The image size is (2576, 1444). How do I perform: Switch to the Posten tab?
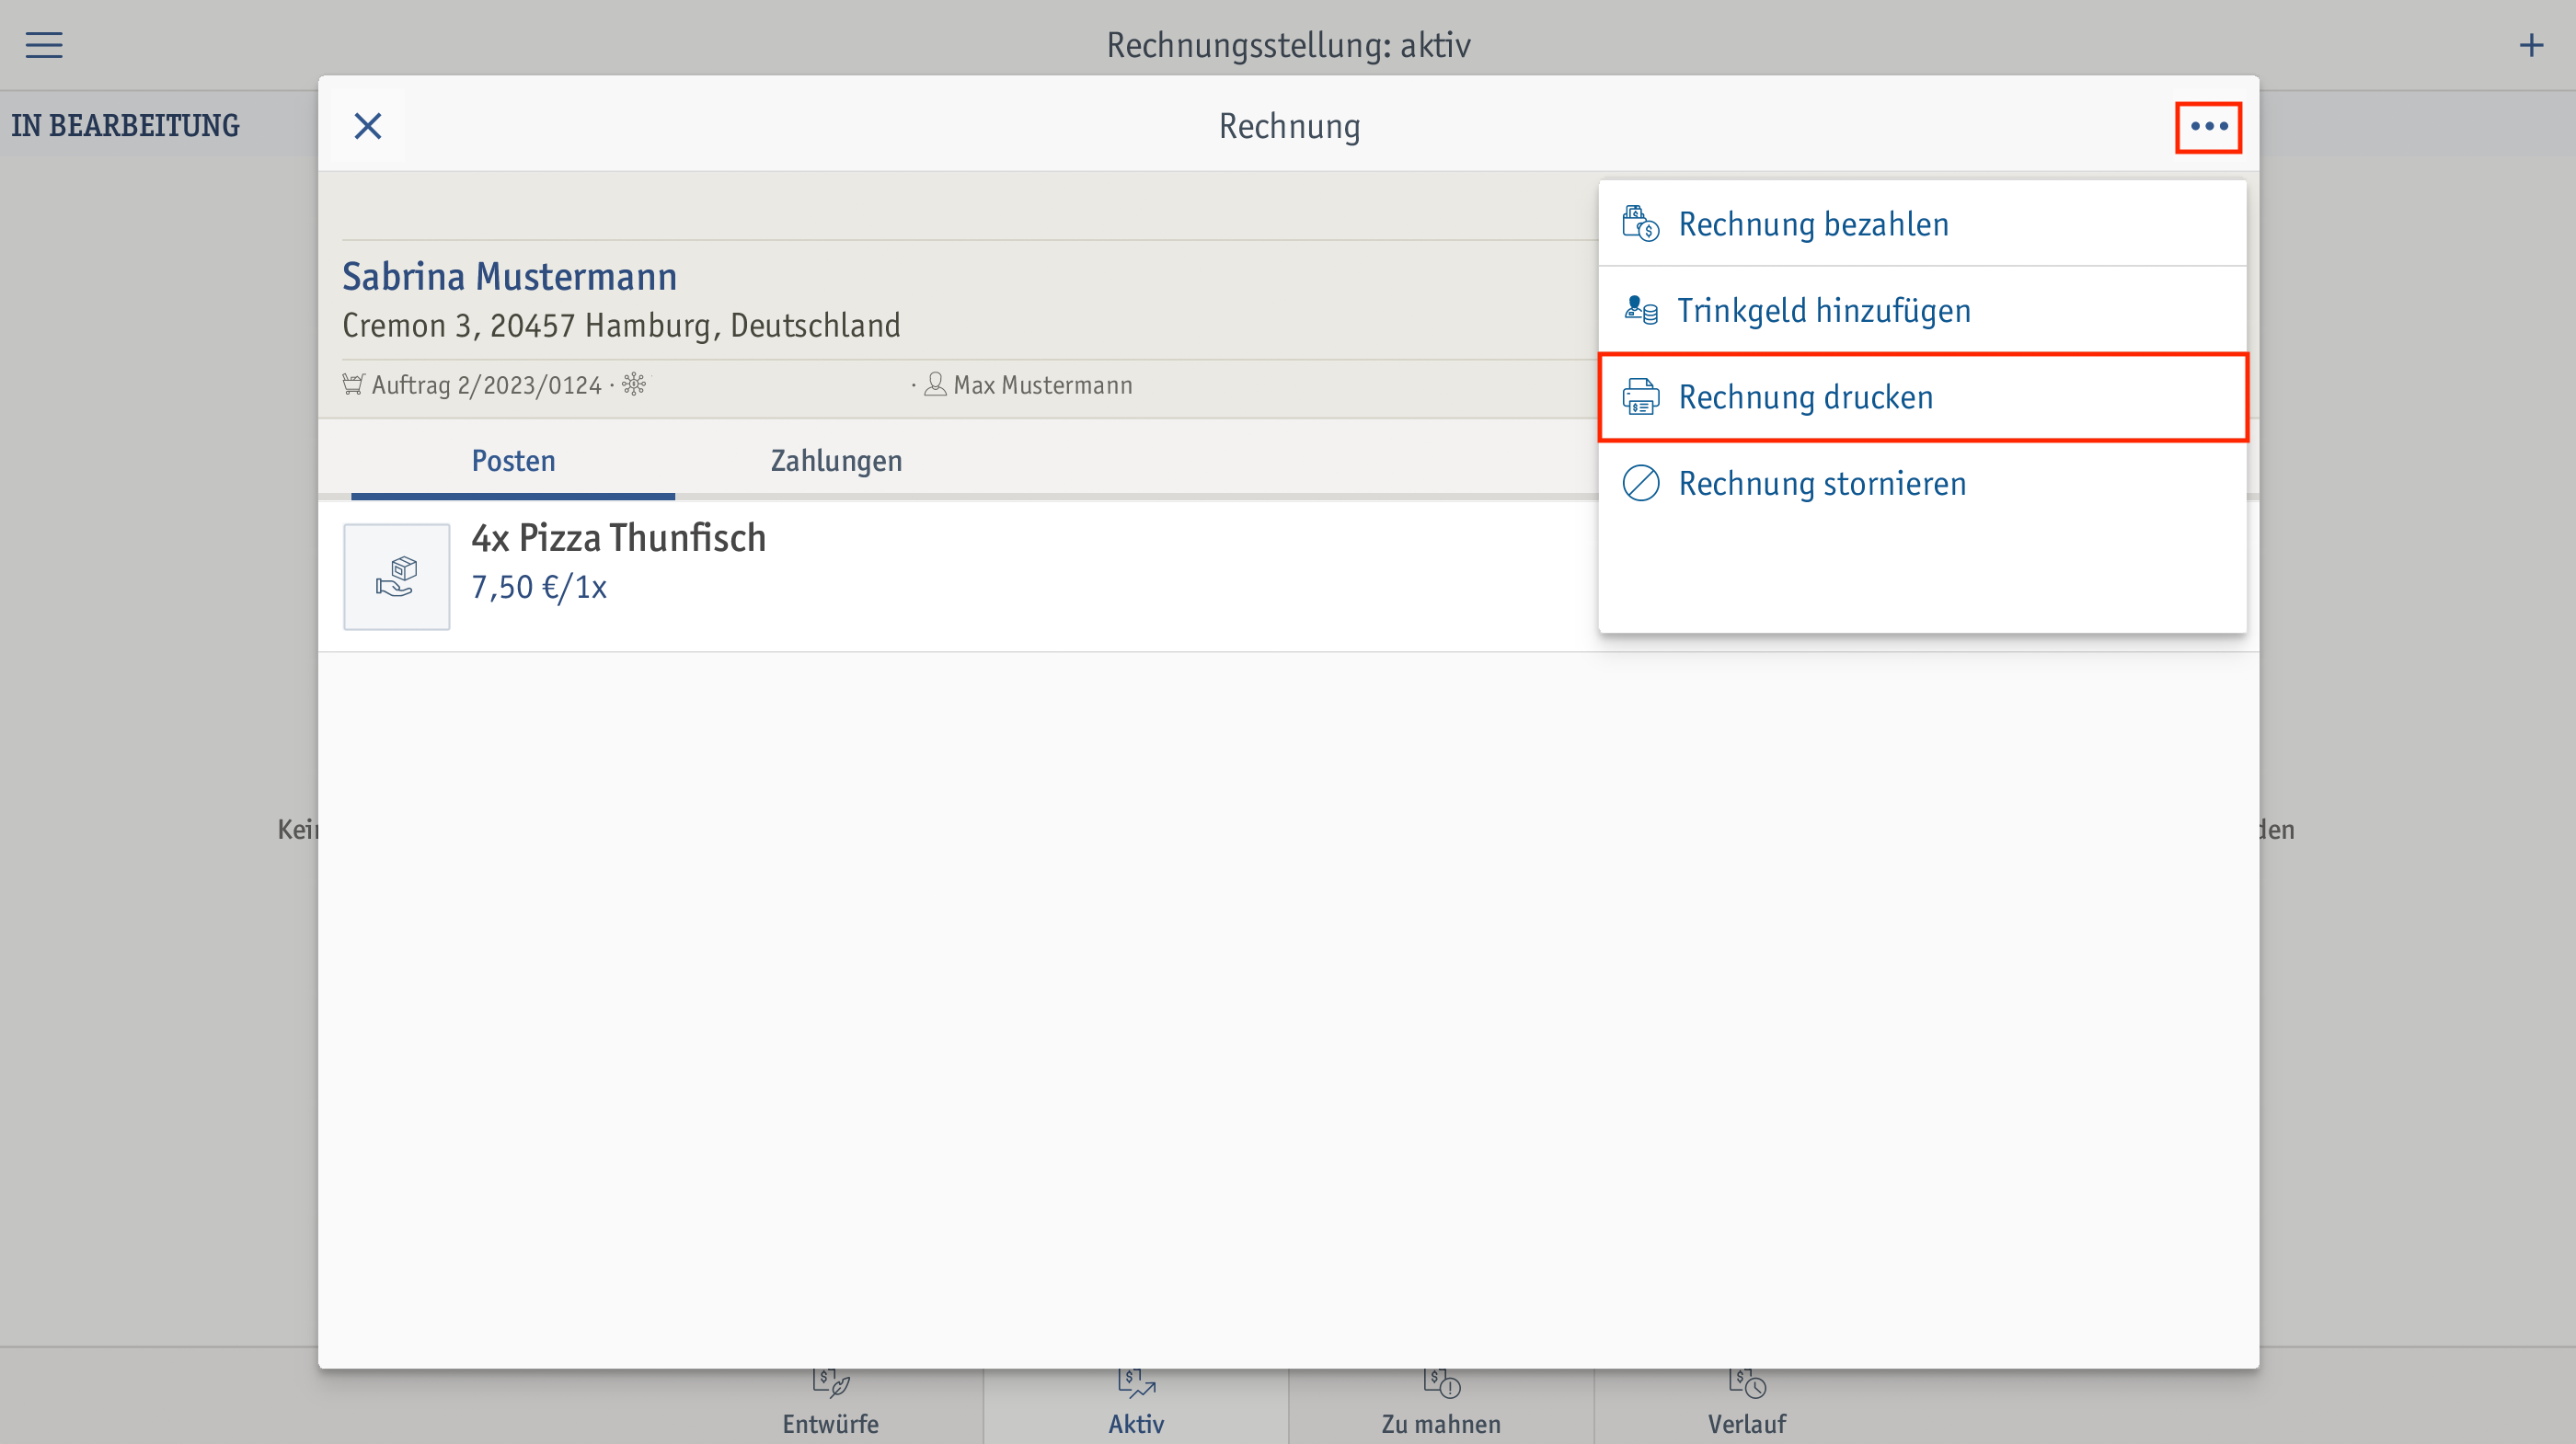tap(513, 461)
